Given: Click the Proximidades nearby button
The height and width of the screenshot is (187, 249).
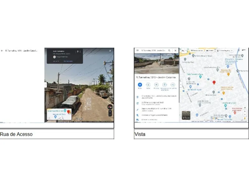Looking at the screenshot, I should point(156,85).
